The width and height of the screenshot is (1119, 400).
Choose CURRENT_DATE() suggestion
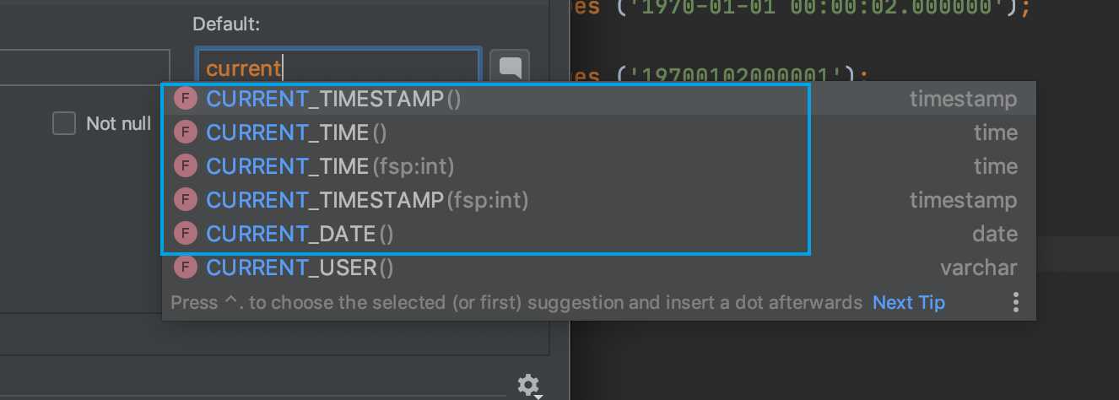pos(300,234)
